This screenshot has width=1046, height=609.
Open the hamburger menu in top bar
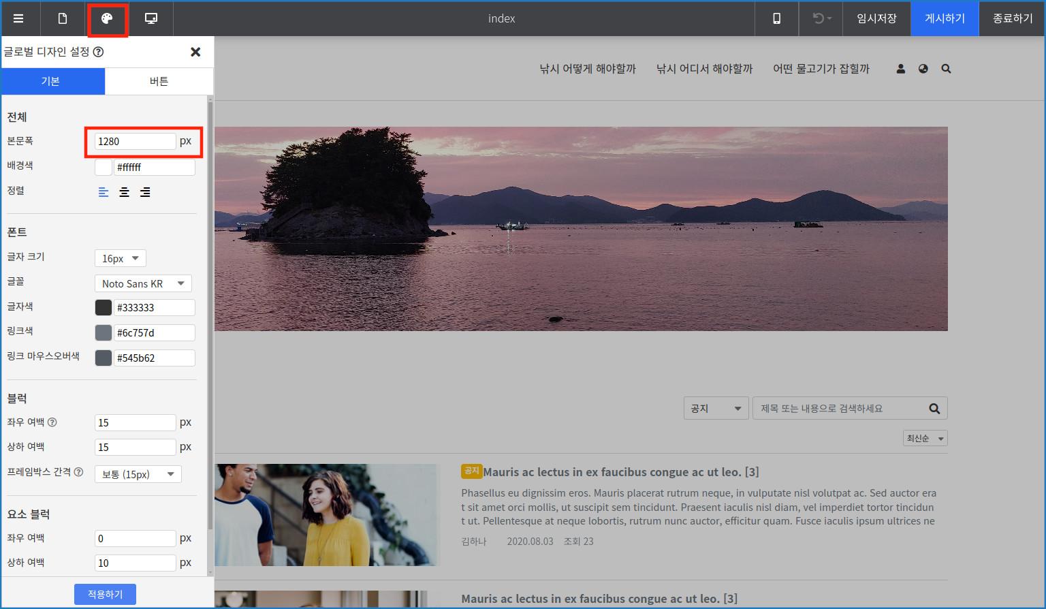click(x=18, y=18)
